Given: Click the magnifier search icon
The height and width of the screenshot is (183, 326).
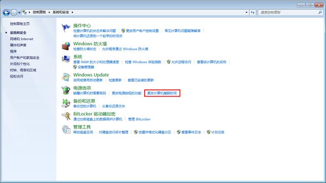Looking at the screenshot, I should (320, 12).
